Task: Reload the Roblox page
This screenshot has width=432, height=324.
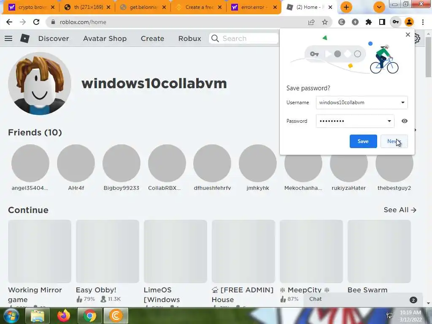Action: (x=36, y=22)
